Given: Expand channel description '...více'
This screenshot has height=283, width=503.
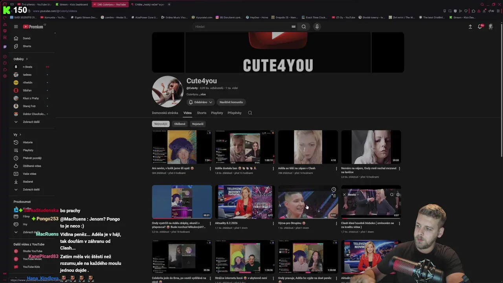Looking at the screenshot, I should [x=202, y=94].
